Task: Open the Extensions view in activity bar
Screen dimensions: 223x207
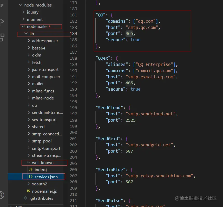Action: (2, 37)
